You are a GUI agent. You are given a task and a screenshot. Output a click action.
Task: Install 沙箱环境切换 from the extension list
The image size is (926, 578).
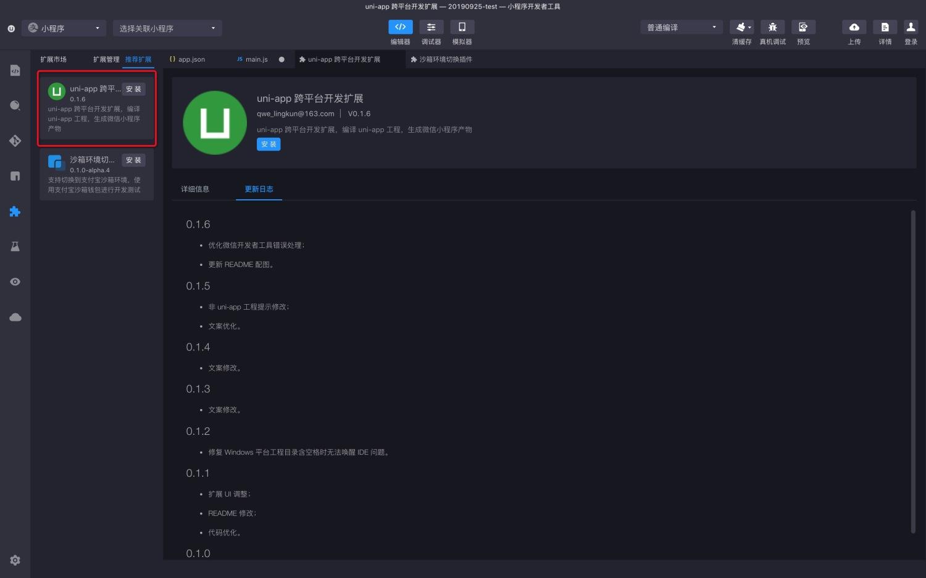tap(133, 160)
